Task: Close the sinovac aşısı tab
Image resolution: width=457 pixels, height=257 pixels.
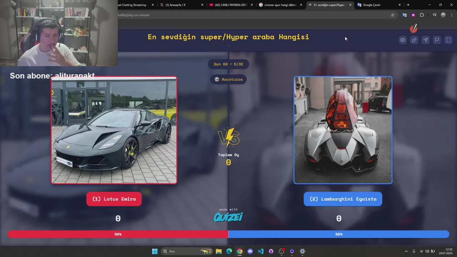Action: (301, 5)
